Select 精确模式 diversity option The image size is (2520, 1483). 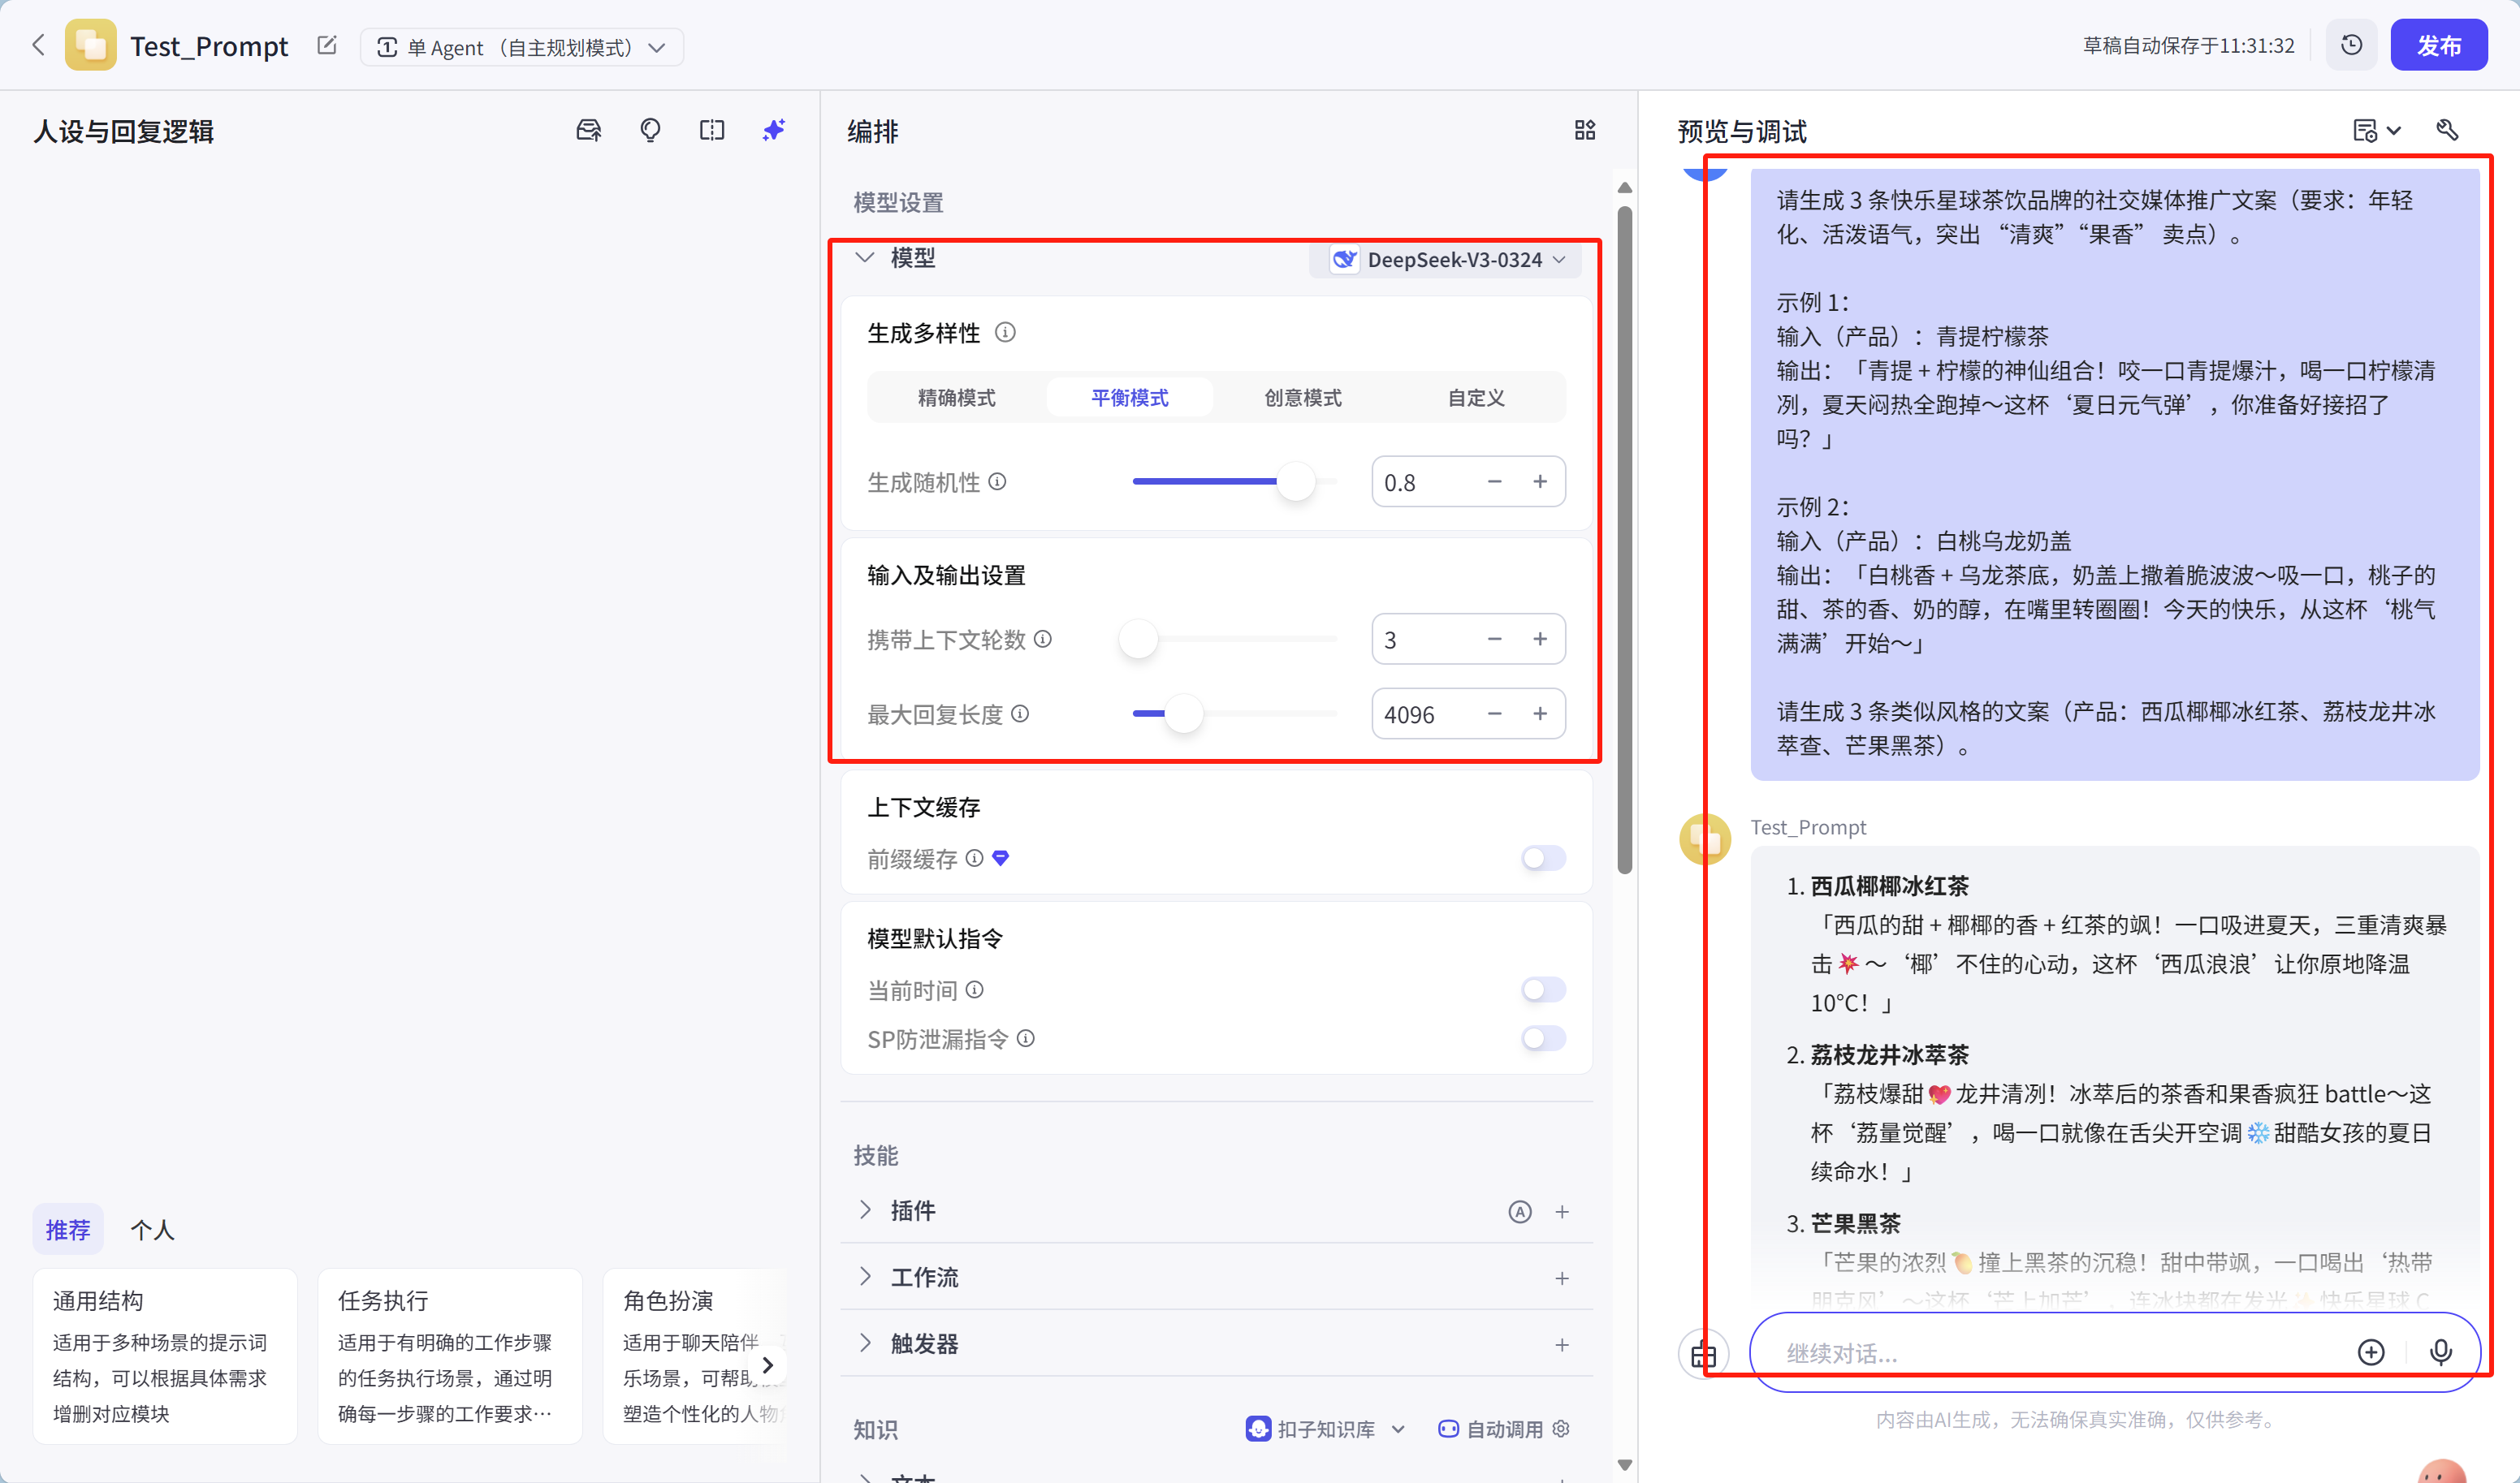click(957, 398)
